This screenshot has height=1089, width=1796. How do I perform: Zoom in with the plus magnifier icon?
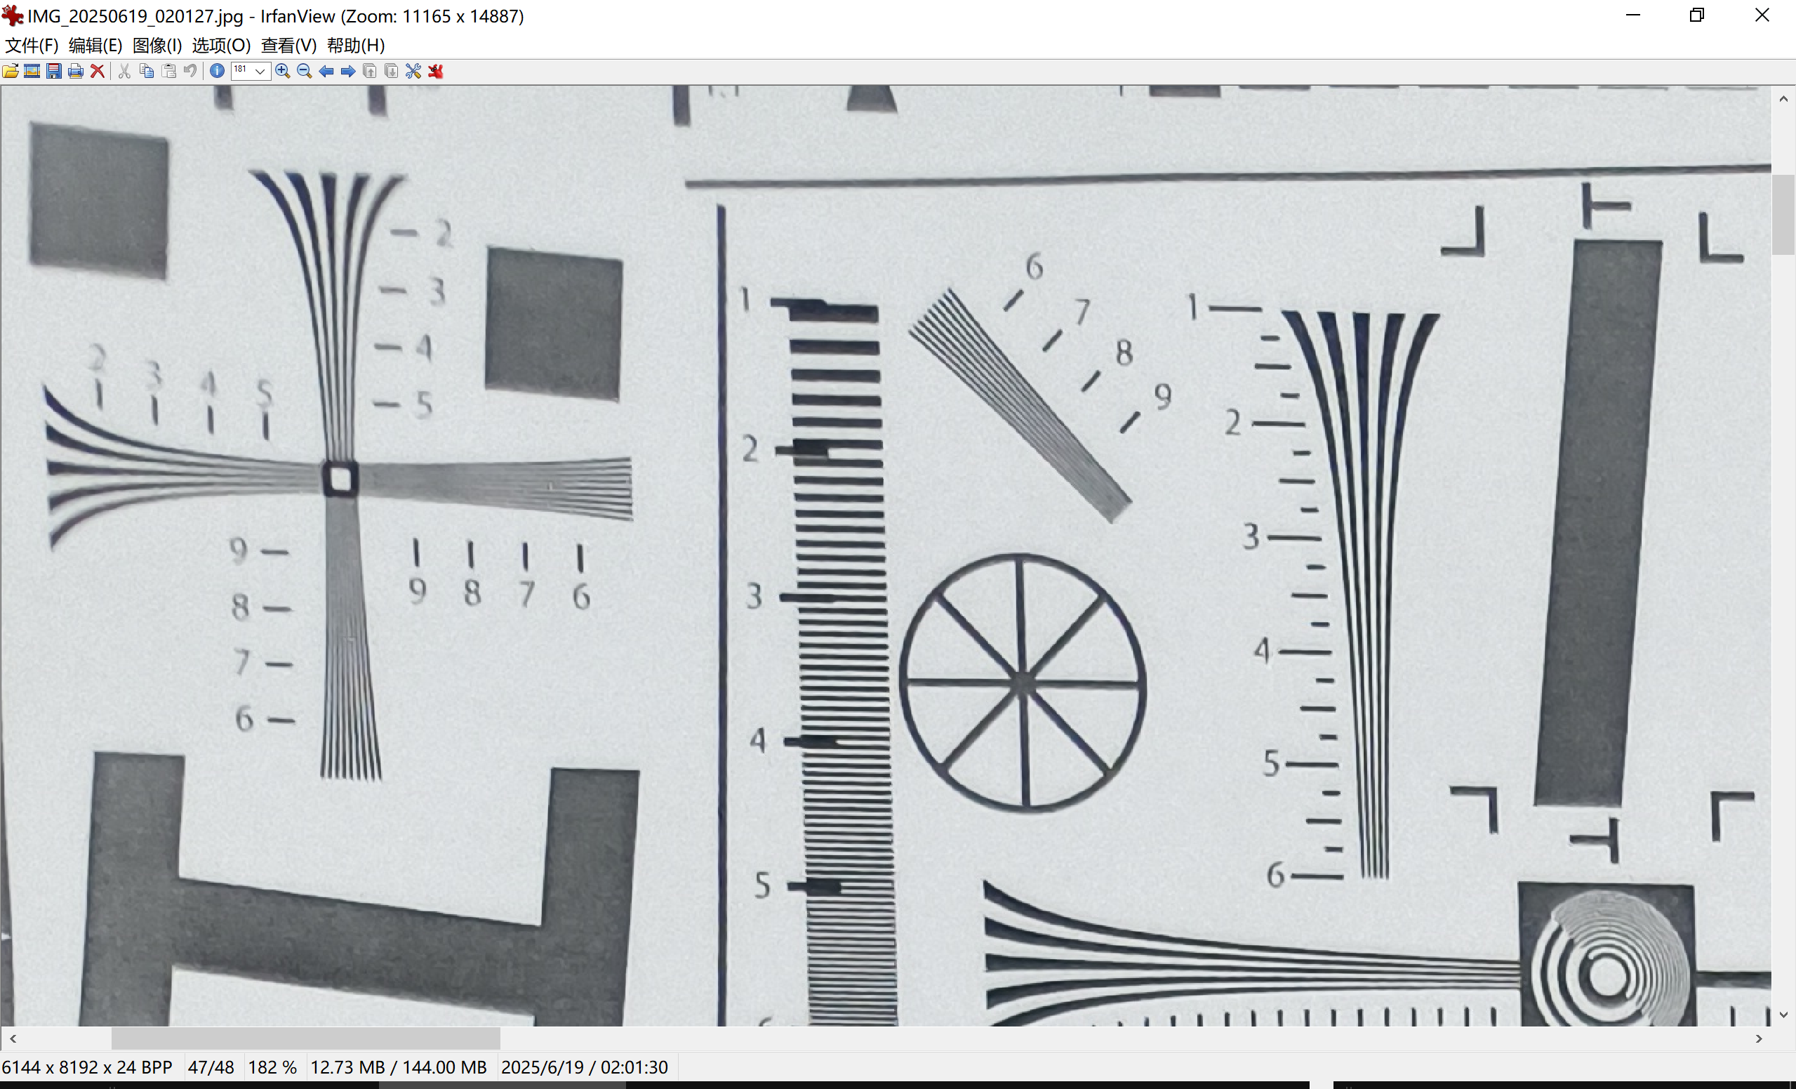coord(283,71)
